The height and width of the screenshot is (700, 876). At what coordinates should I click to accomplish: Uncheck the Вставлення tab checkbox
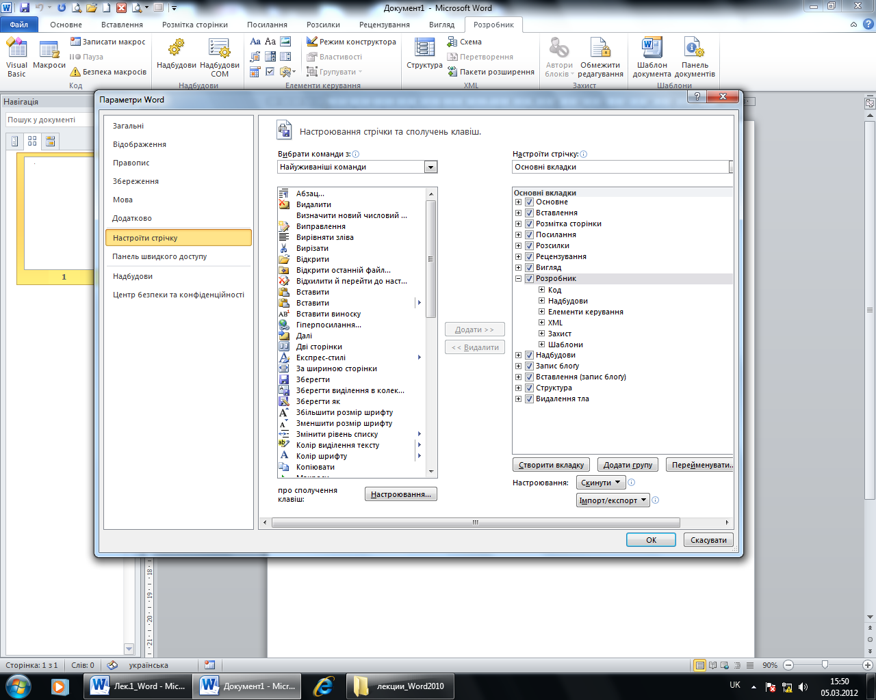pos(529,213)
